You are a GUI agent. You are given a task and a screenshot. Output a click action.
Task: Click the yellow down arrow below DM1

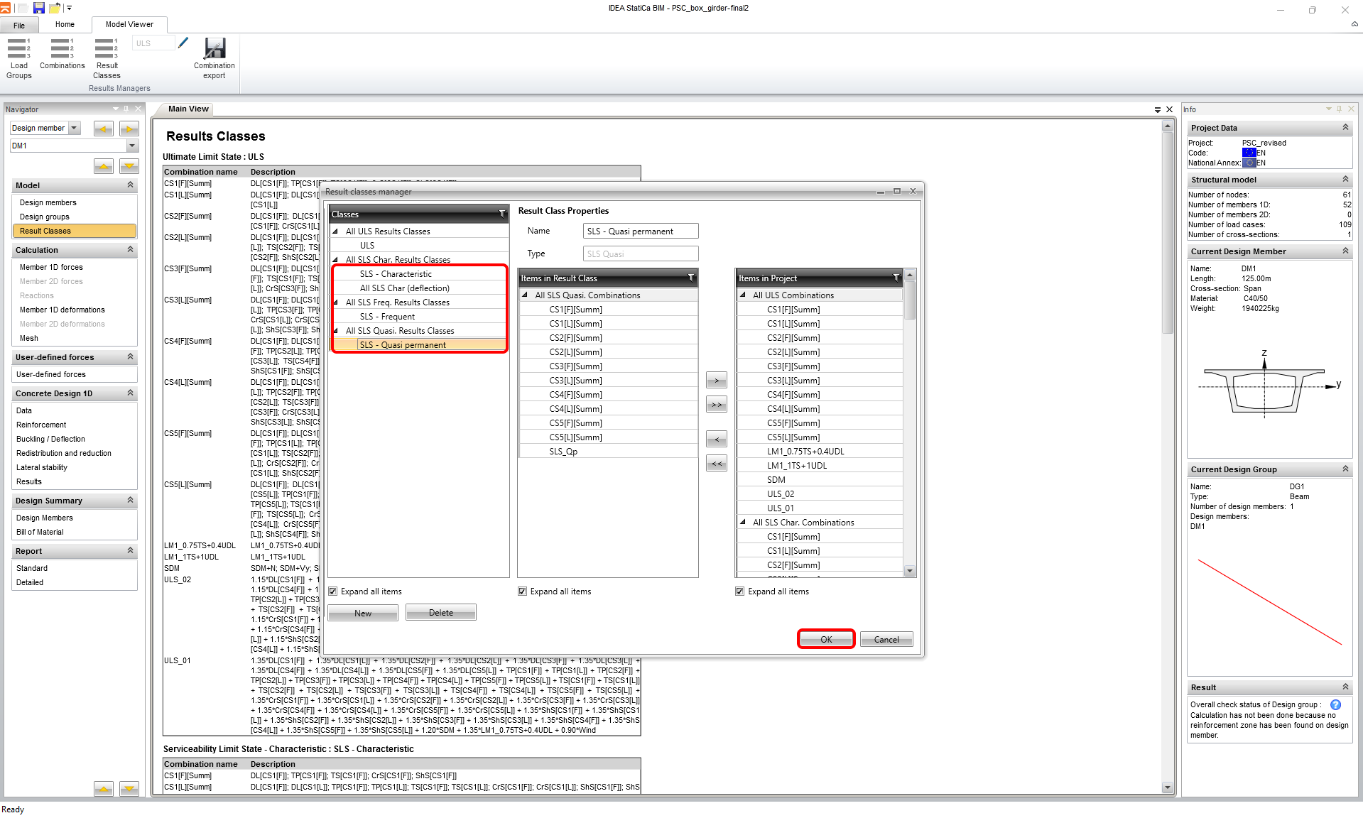tap(129, 166)
